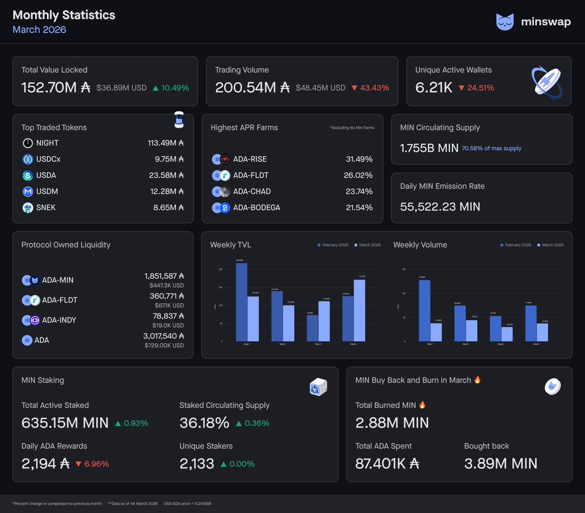Click the fire emoji after 'Burn in March'
Screen dimensions: 585x513
tap(477, 380)
